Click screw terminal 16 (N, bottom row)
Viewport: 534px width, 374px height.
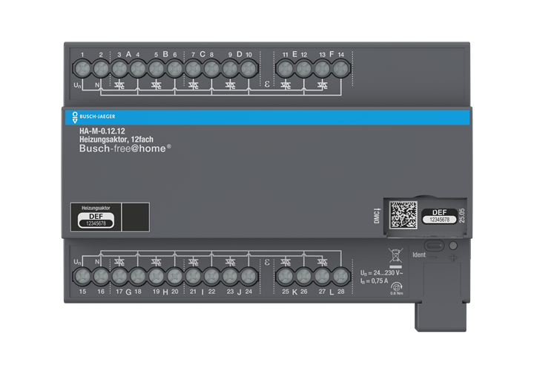[x=101, y=276]
